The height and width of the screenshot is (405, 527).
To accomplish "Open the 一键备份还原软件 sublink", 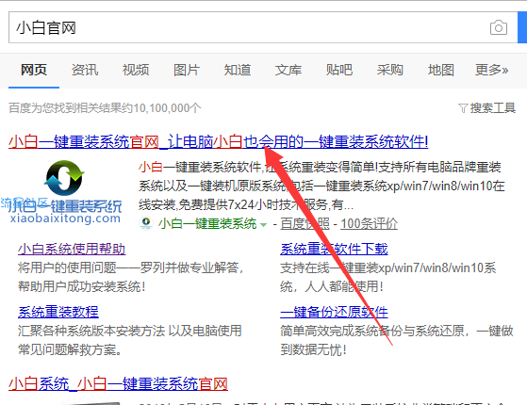I will click(x=334, y=312).
